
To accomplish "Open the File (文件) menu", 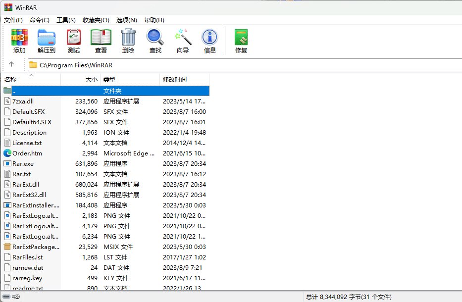I will pos(13,20).
